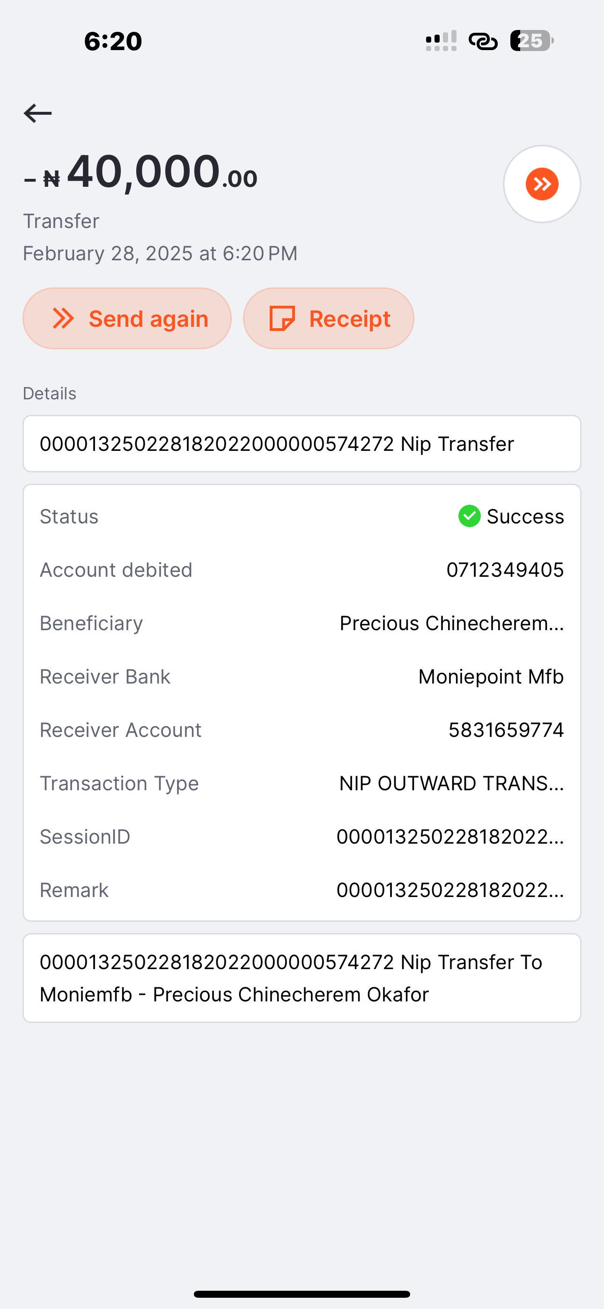
Task: Select the receiver account number 5831659774
Action: pos(506,730)
